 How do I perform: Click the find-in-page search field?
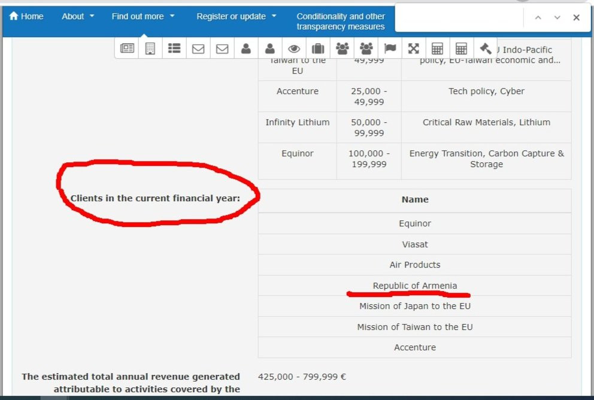(x=459, y=17)
